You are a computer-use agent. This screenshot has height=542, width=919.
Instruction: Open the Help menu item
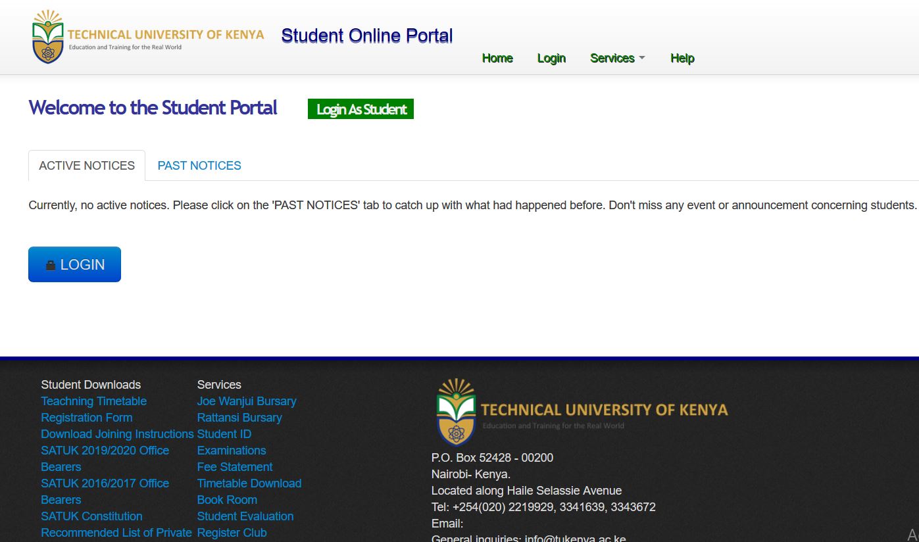[682, 58]
